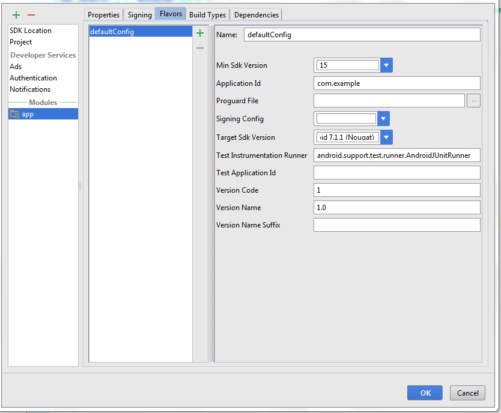501x413 pixels.
Task: Go to the Build Types tab
Action: click(x=207, y=15)
